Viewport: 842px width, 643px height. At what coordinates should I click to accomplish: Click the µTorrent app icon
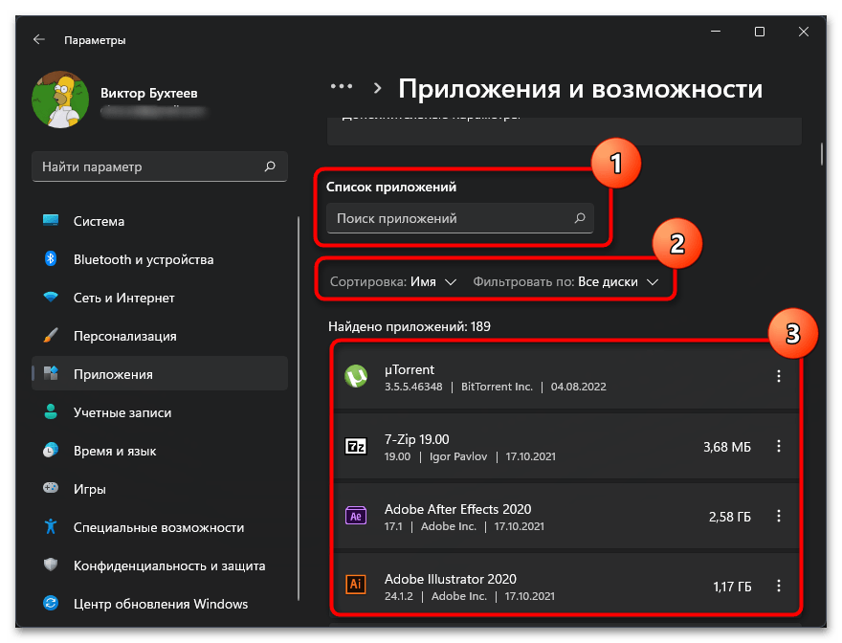tap(356, 376)
